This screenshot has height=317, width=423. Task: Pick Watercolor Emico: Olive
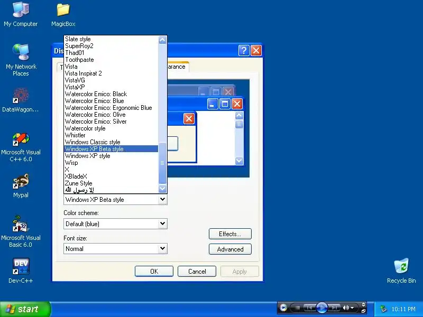coord(111,115)
